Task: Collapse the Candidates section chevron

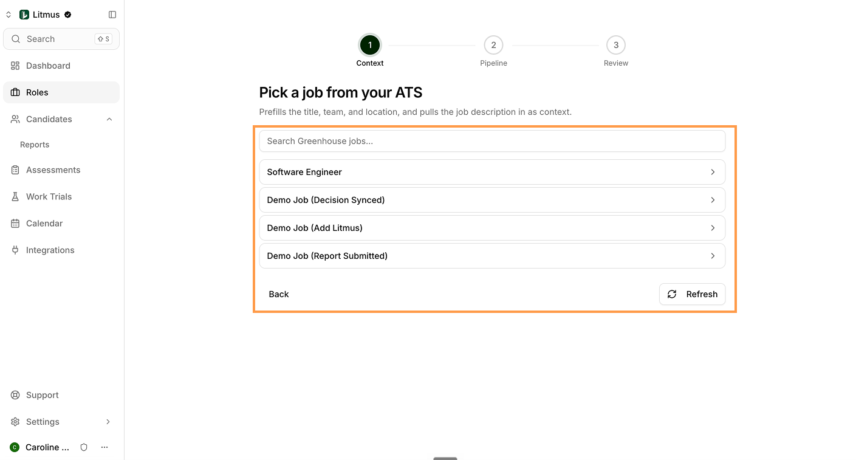Action: click(x=109, y=119)
